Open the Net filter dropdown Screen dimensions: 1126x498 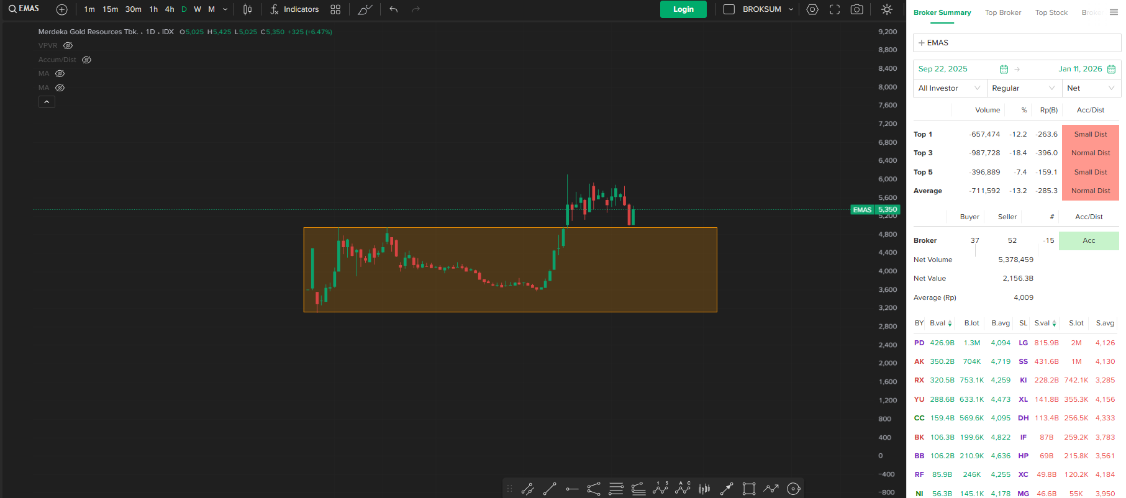(x=1091, y=88)
